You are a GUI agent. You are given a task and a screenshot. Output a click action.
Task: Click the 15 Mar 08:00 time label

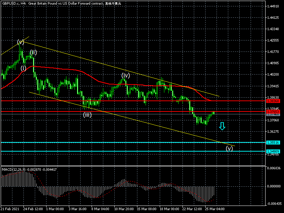pyautogui.click(x=147, y=209)
